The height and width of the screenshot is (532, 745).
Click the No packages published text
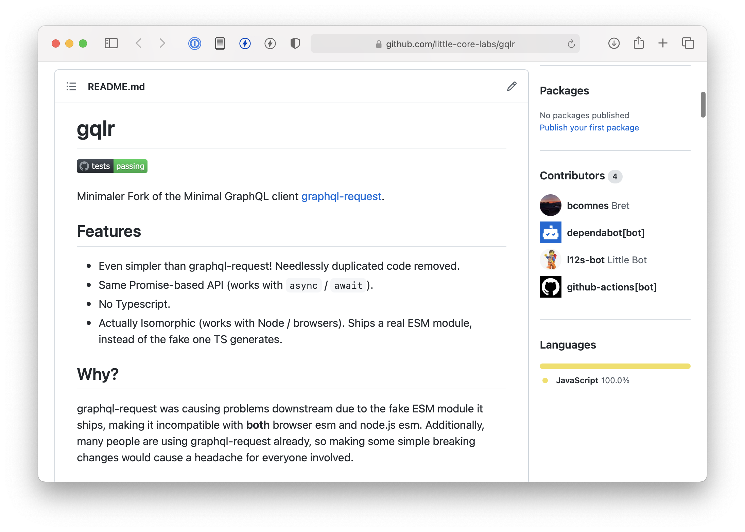[x=585, y=116]
